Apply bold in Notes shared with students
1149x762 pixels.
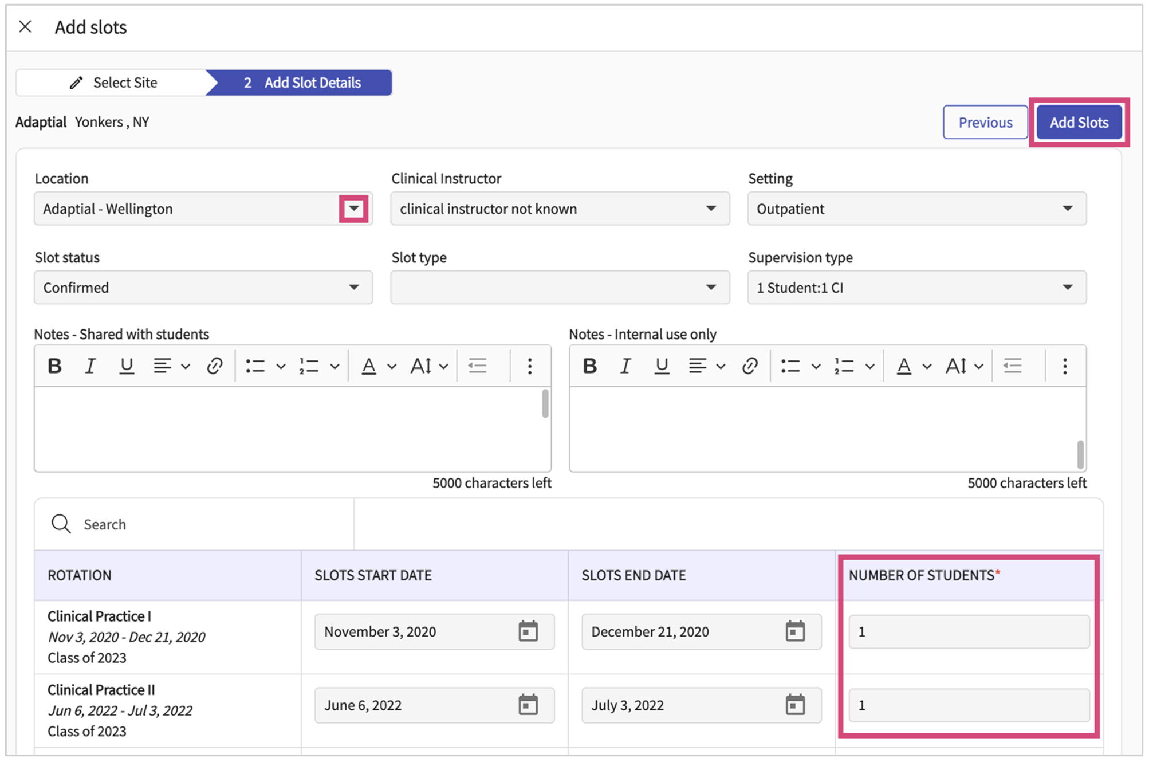(54, 365)
